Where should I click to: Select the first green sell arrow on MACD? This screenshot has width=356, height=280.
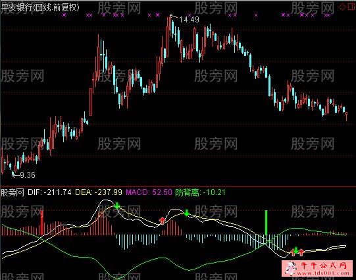(x=117, y=206)
